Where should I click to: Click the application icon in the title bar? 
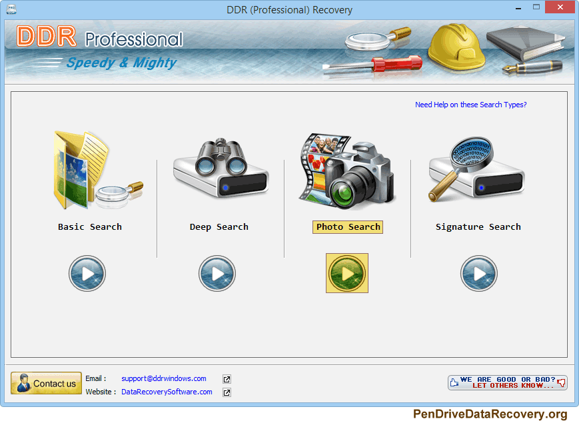pyautogui.click(x=11, y=9)
